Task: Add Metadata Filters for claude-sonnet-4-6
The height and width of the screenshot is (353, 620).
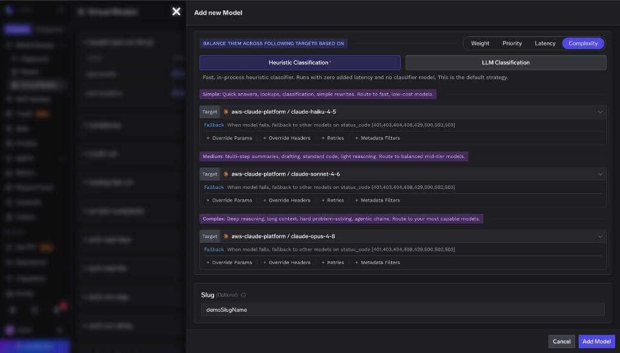Action: point(377,200)
